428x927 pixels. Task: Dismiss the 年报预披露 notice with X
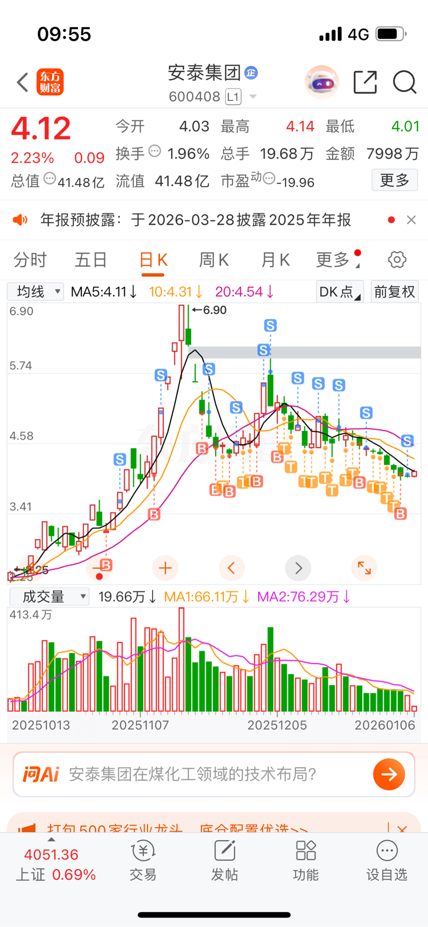411,220
